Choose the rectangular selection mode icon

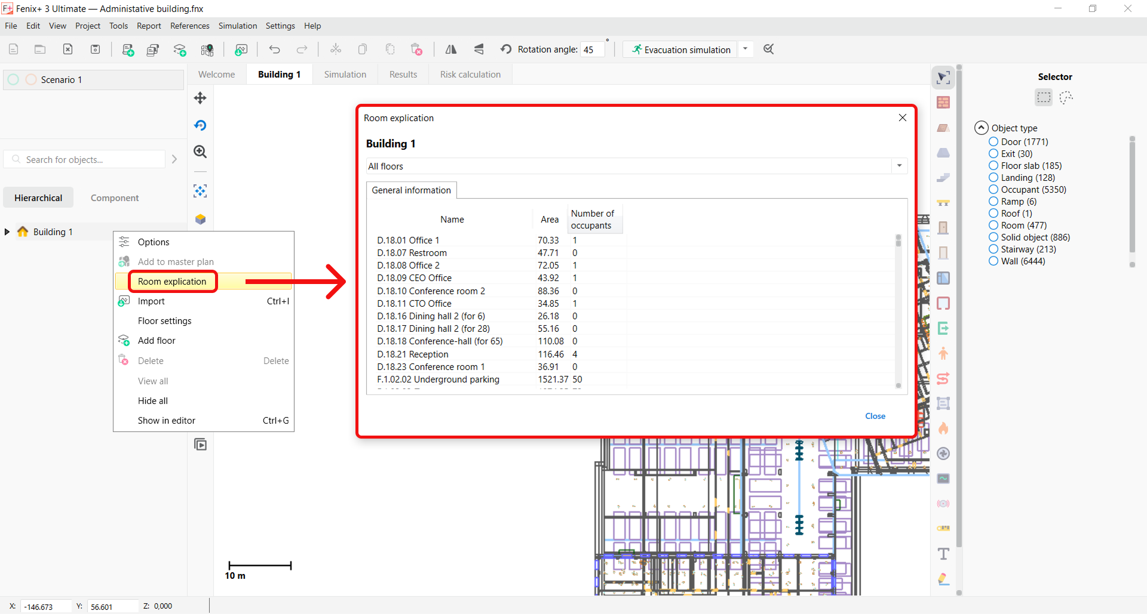(1044, 97)
